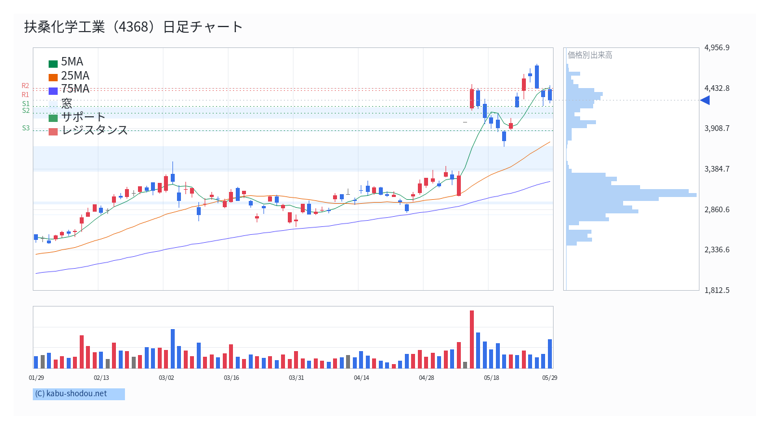Click the R2 resistance level label
This screenshot has height=429, width=769.
(25, 86)
